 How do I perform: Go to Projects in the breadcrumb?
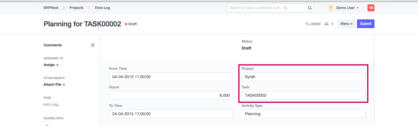pos(76,8)
